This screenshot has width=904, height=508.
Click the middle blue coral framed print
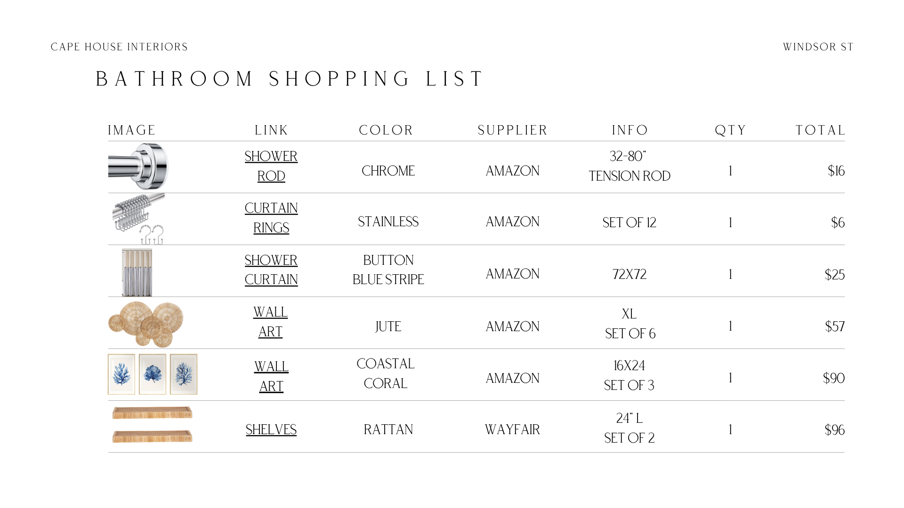(153, 374)
